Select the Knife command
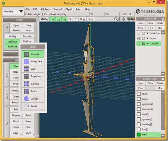This screenshot has height=141, width=168. coord(28,133)
